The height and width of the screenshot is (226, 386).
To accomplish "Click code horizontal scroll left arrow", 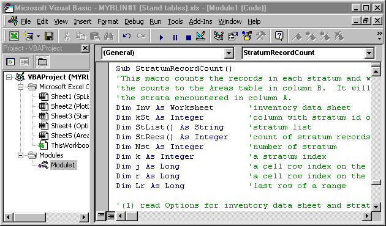I will [x=120, y=216].
